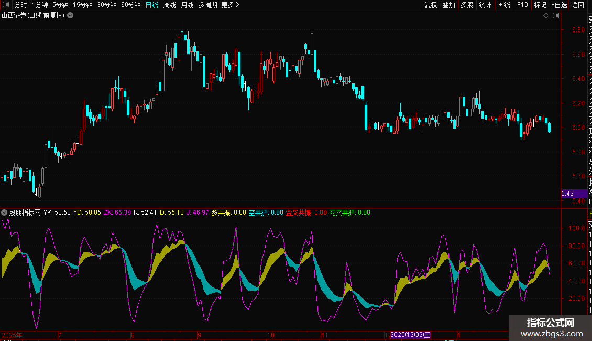592x341 pixels.
Task: Open the 山西证券 chart title dropdown
Action: 70,15
